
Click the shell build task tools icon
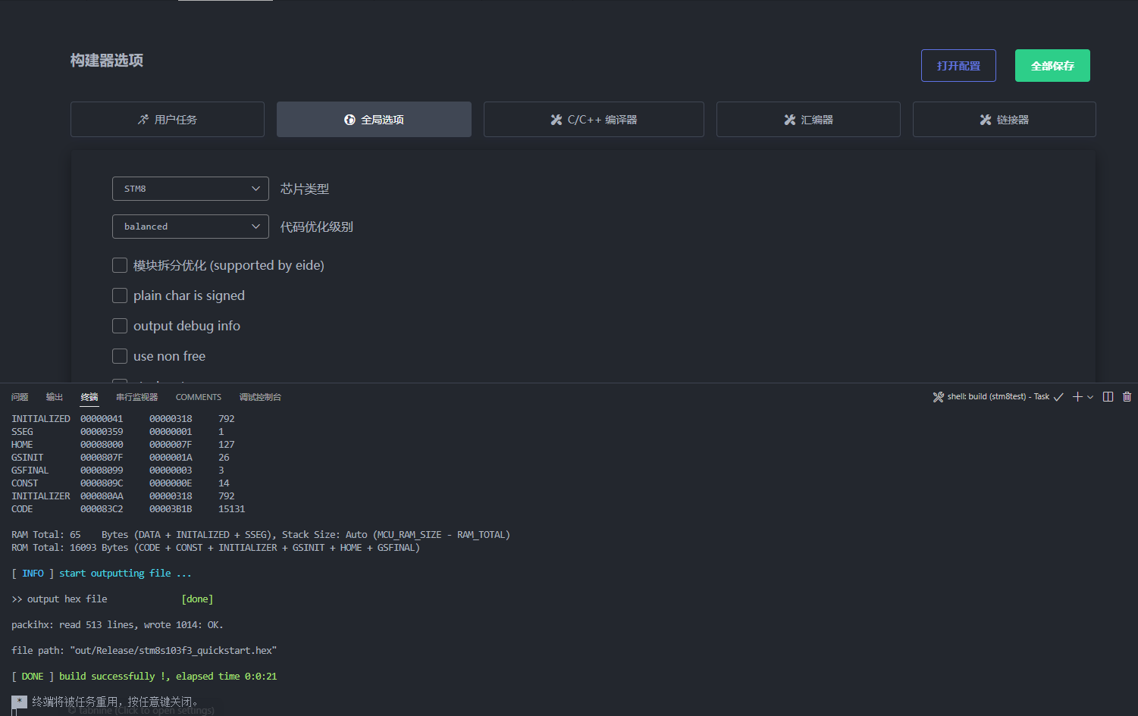click(x=938, y=397)
